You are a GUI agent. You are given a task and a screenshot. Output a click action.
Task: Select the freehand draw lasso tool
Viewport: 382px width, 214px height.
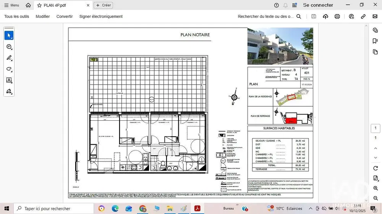coord(9,69)
